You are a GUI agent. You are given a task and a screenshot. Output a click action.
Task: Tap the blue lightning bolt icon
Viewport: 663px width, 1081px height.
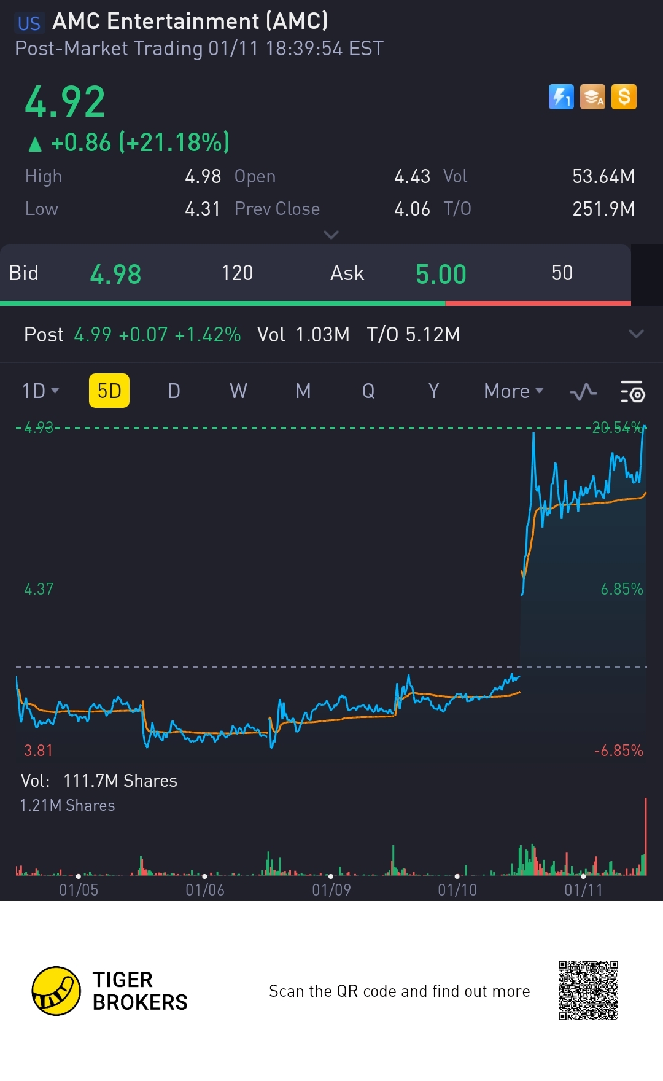click(x=561, y=97)
